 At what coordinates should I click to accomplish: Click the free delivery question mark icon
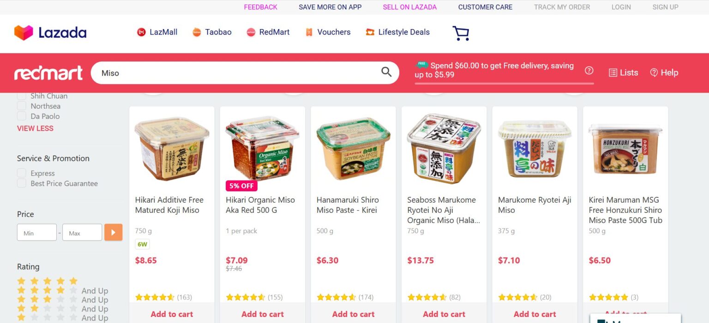pos(589,70)
